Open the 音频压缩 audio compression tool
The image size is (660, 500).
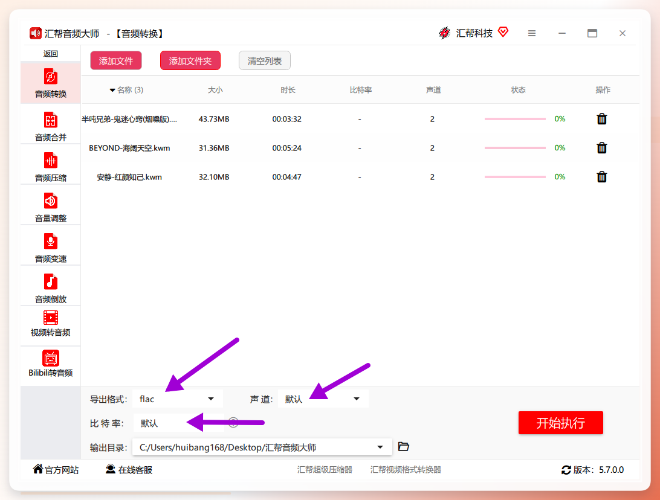51,166
